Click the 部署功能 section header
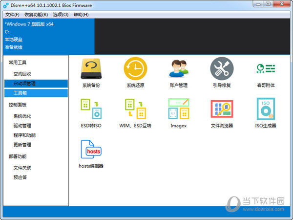The image size is (293, 220). 18,156
